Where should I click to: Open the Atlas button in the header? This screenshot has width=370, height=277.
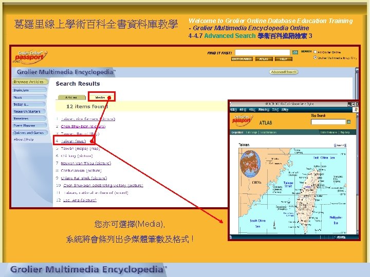click(264, 59)
